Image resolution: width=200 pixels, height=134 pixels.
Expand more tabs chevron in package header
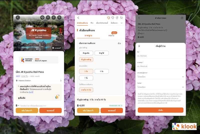122,23
